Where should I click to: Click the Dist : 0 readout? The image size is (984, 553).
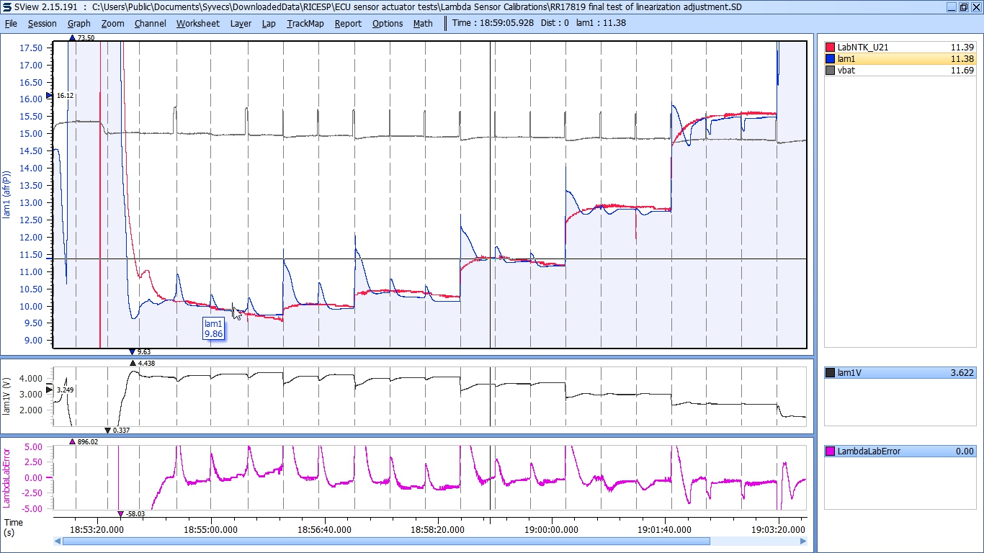(x=554, y=23)
